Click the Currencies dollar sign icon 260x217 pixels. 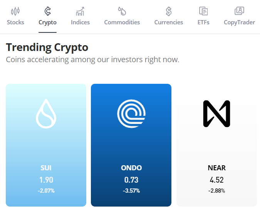point(169,11)
